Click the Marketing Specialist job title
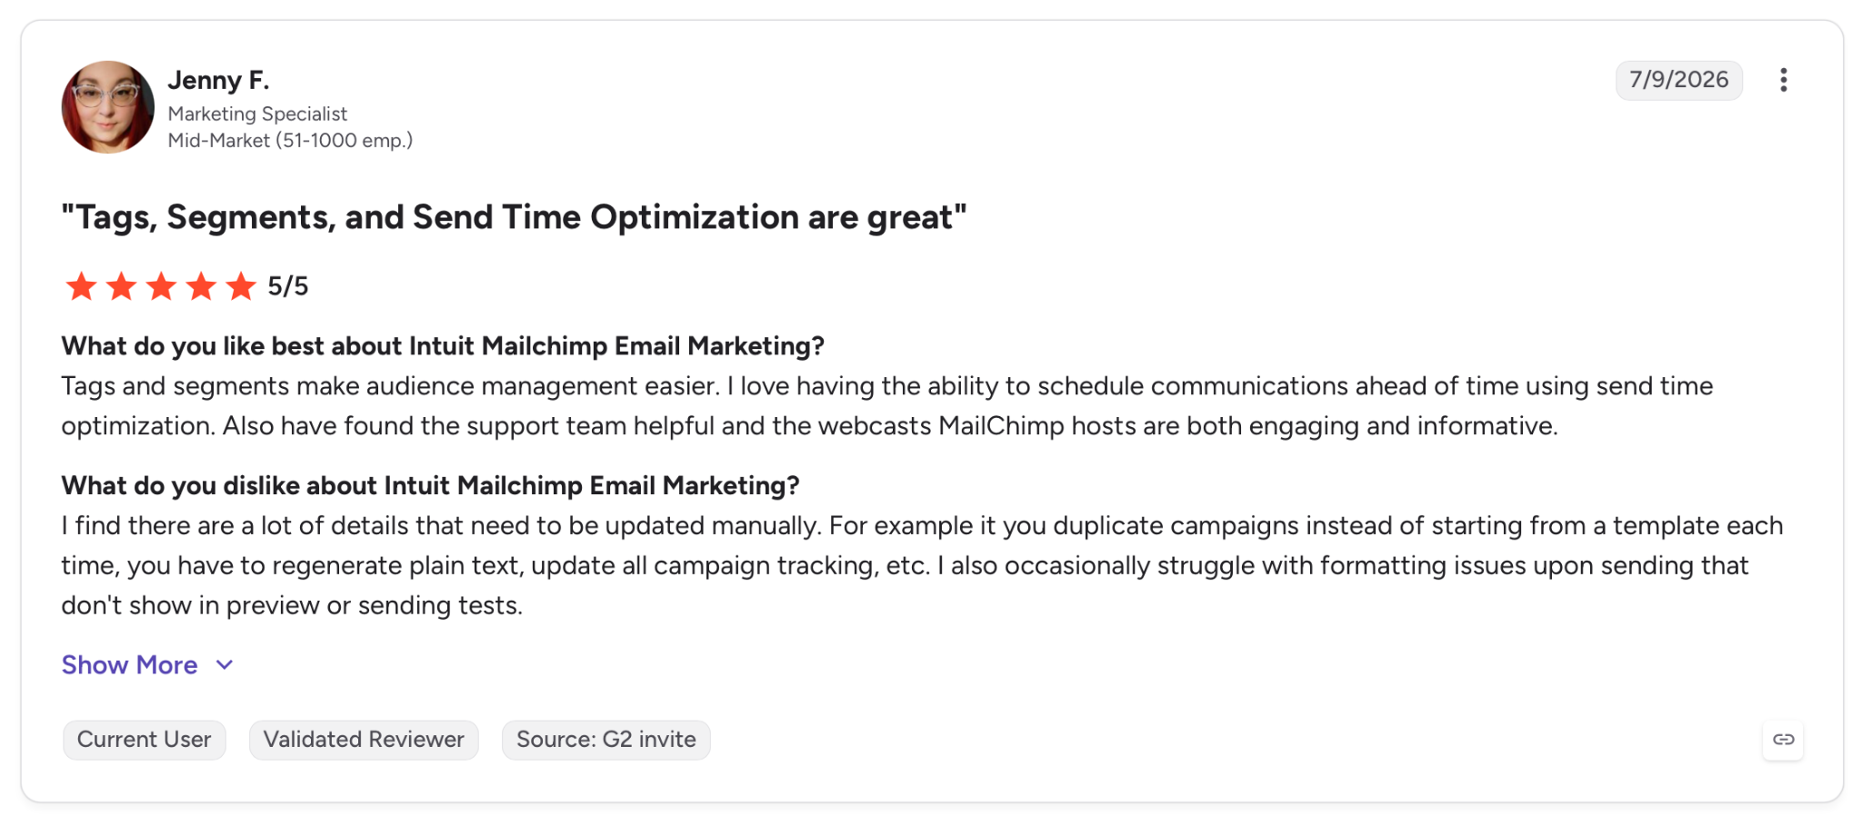The image size is (1862, 816). 257,114
